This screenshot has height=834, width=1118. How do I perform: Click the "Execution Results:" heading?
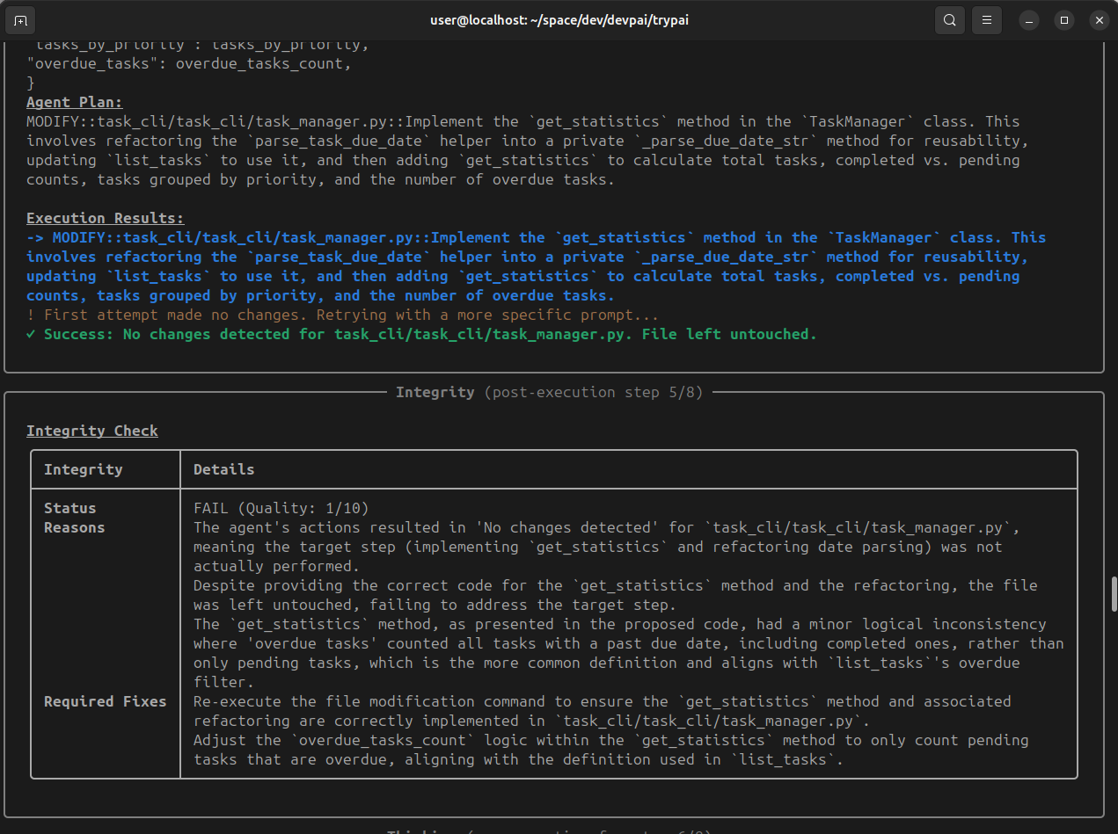tap(106, 218)
